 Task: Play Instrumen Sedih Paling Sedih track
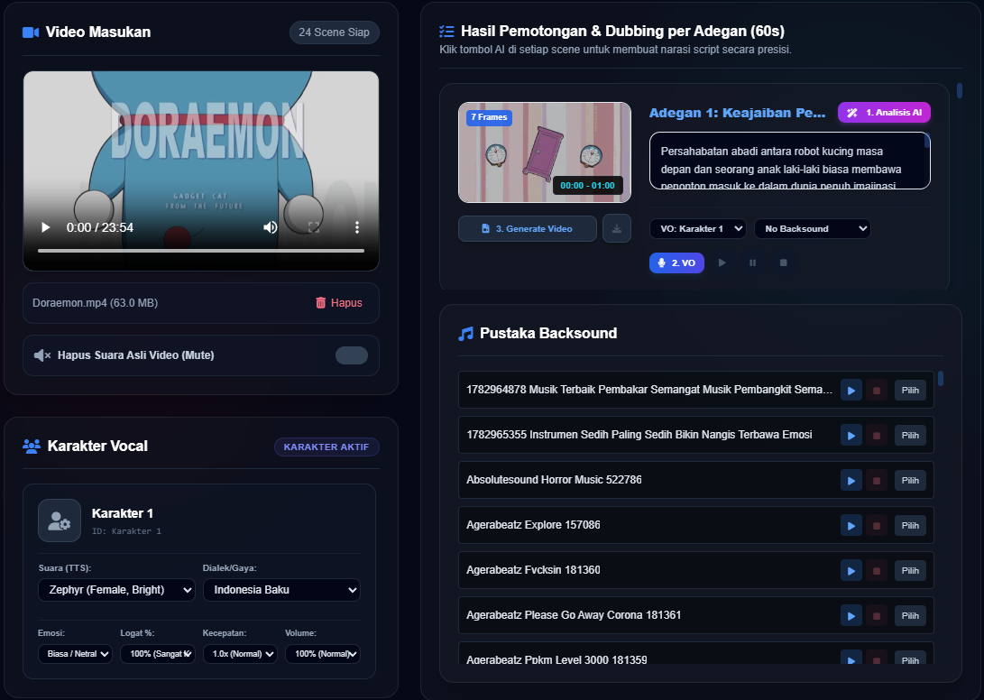click(x=851, y=435)
